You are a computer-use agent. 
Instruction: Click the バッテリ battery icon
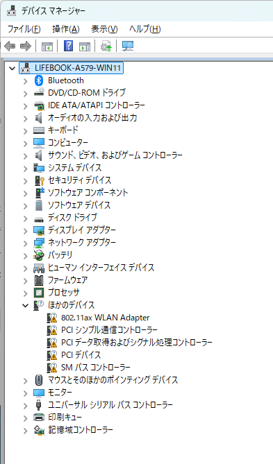tap(38, 255)
